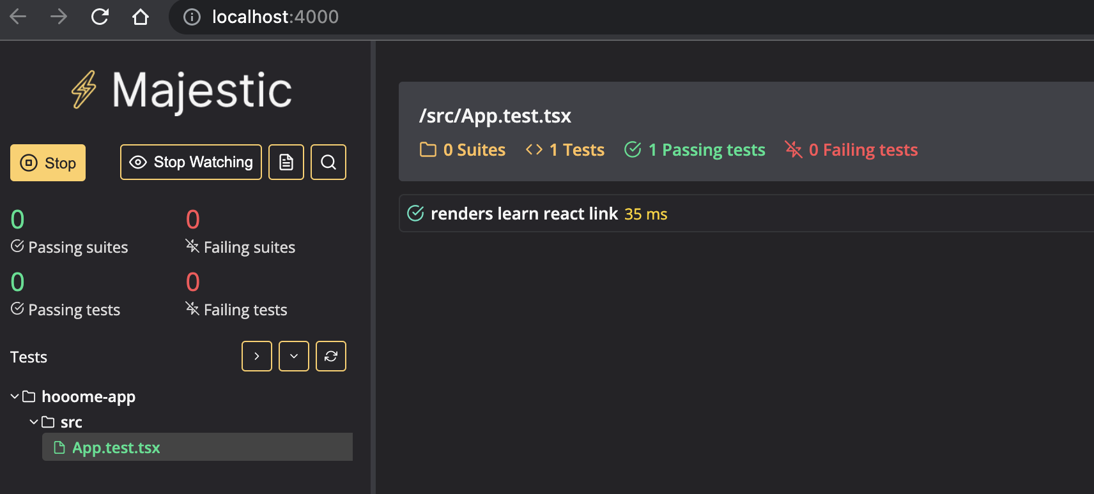This screenshot has width=1094, height=494.
Task: Click the collapse all tests chevron button
Action: 294,356
